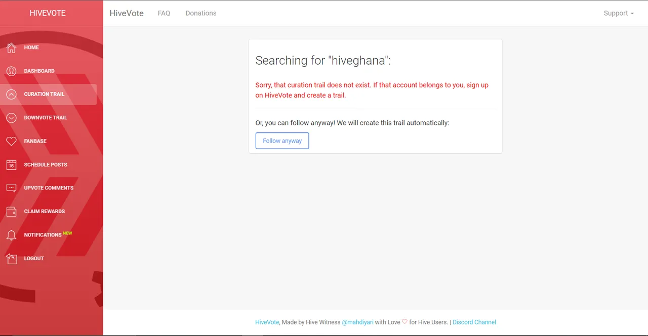Open the Discord Channel link

474,322
